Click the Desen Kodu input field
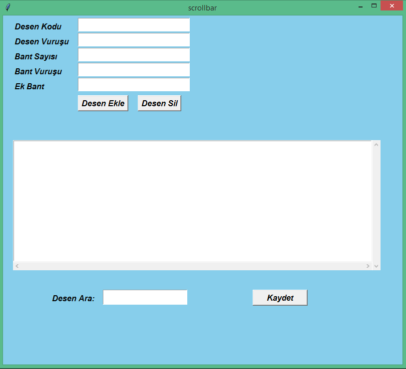Viewport: 406px width, 369px height. pos(134,25)
